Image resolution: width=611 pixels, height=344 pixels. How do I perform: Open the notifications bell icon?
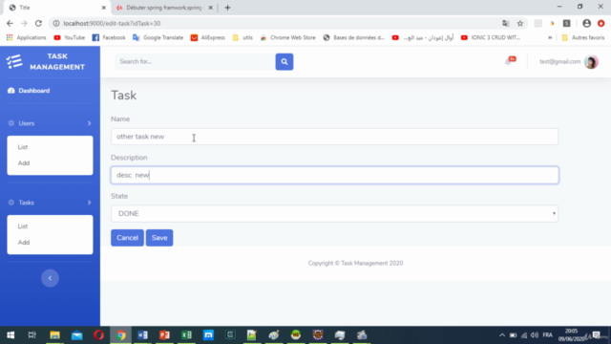tap(508, 61)
